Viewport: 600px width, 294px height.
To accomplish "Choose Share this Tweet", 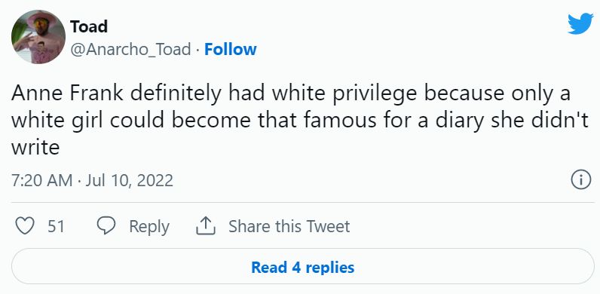I will point(289,226).
